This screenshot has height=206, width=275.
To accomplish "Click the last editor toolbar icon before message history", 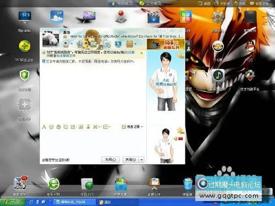I will (106, 127).
